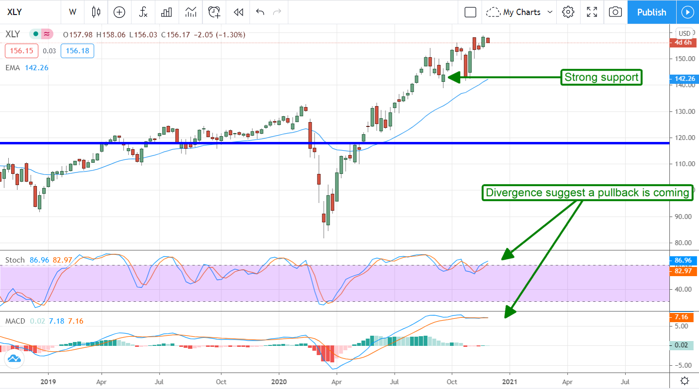Click the 2021 label on the time axis
Viewport: 699px width, 389px height.
[x=510, y=381]
